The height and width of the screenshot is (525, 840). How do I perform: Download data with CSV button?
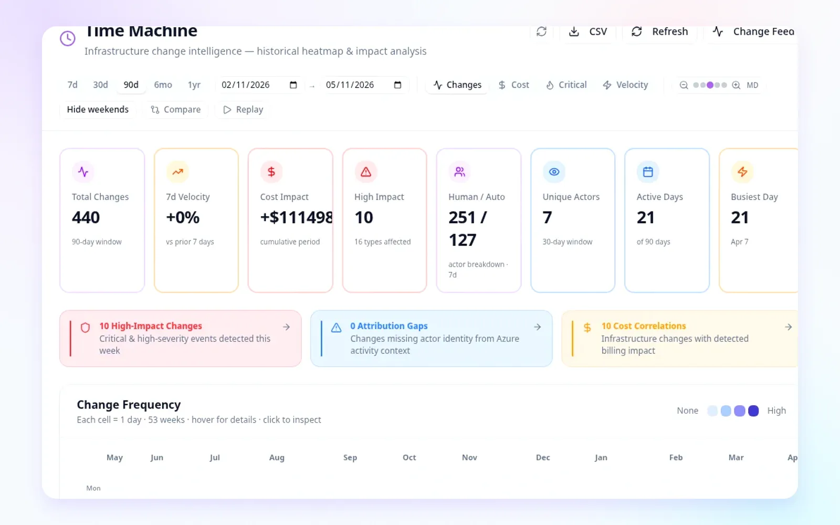(x=588, y=32)
